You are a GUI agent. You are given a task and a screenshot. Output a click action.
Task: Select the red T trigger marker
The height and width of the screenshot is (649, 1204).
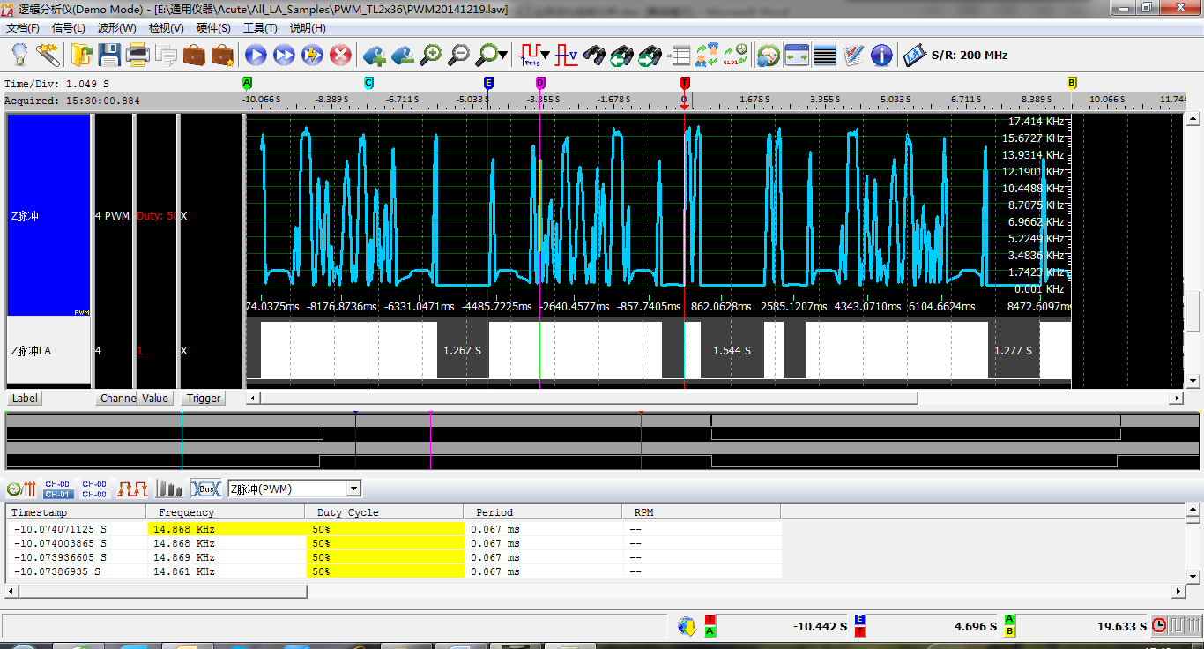point(685,82)
